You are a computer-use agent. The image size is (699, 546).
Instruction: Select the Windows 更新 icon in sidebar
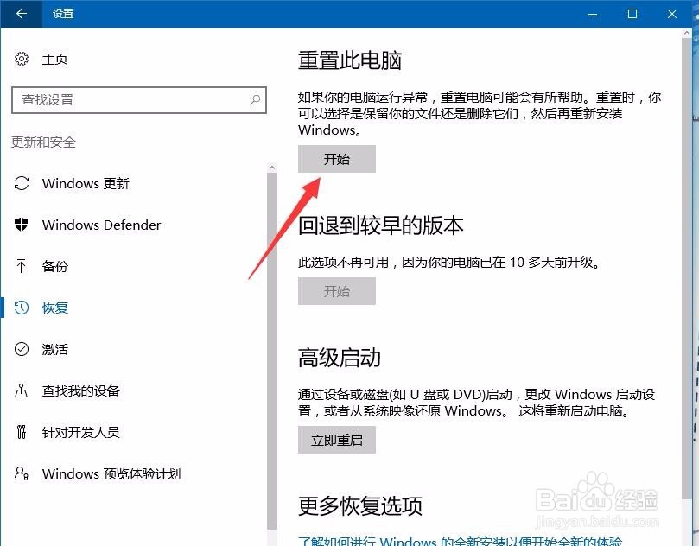22,183
